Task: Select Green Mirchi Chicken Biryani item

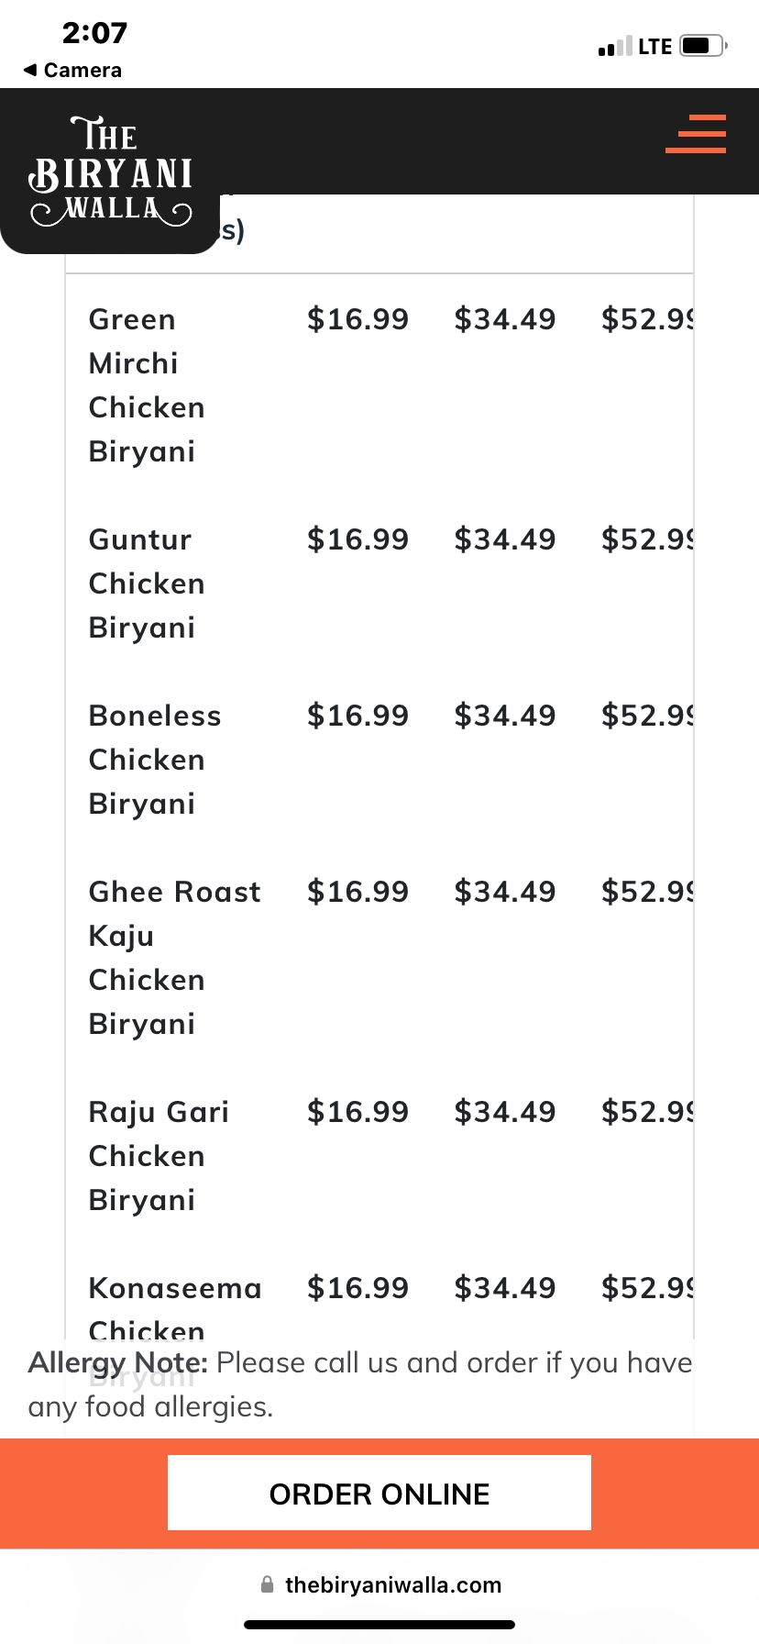Action: pos(147,385)
